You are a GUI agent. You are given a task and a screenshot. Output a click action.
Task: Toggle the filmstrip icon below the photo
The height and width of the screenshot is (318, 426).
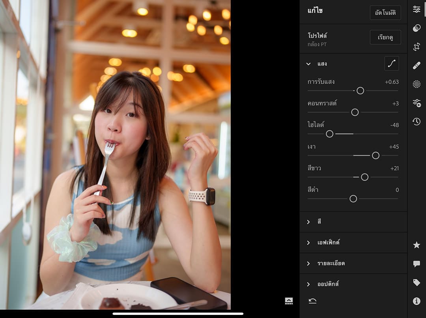pyautogui.click(x=289, y=301)
